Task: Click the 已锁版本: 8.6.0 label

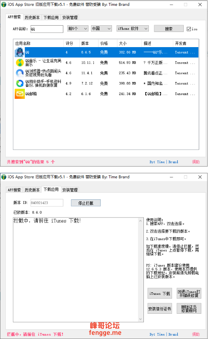Action: tap(28, 212)
